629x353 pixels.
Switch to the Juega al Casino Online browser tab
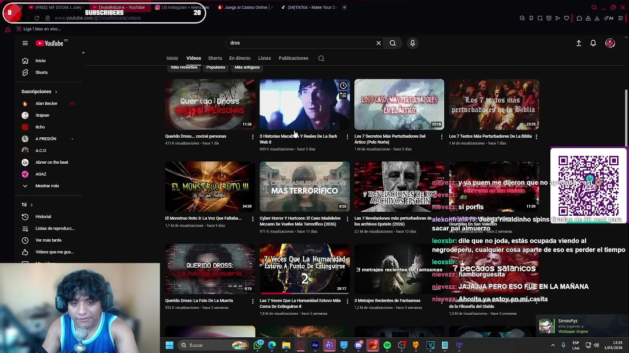click(x=245, y=7)
